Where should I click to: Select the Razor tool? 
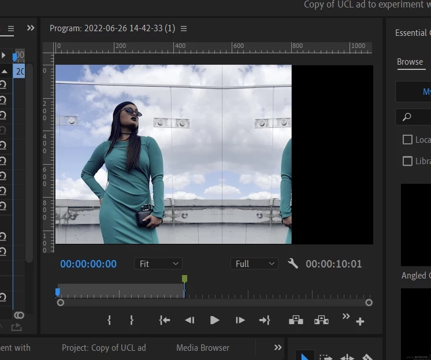pos(367,357)
